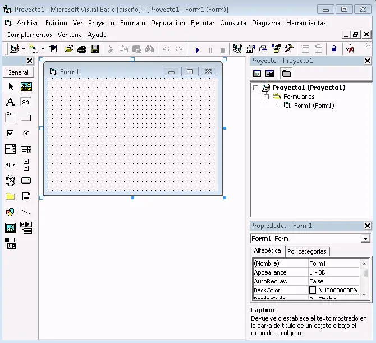The image size is (376, 343).
Task: Click the (Nombre) value field Form1
Action: pyautogui.click(x=334, y=263)
